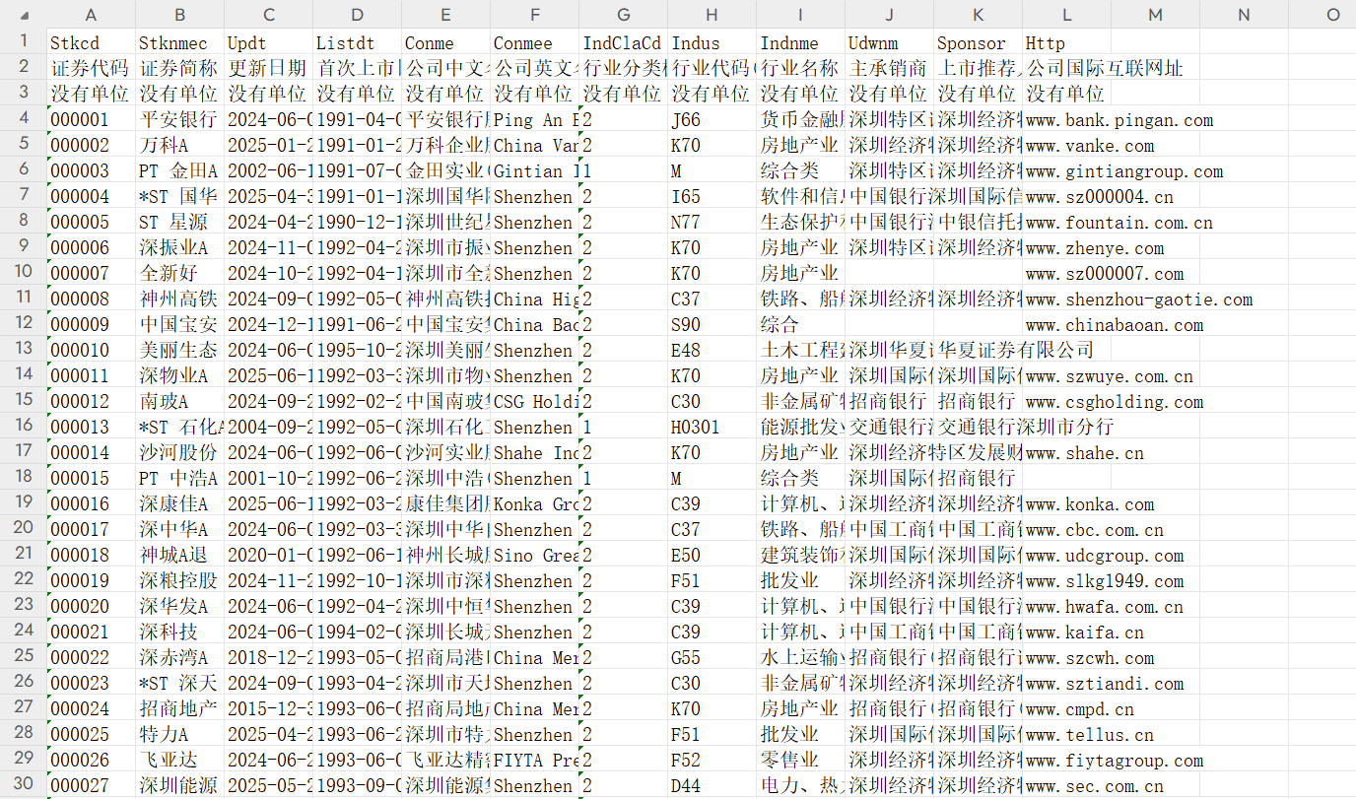Image resolution: width=1356 pixels, height=799 pixels.
Task: Select the 全新好 name cell
Action: [180, 273]
